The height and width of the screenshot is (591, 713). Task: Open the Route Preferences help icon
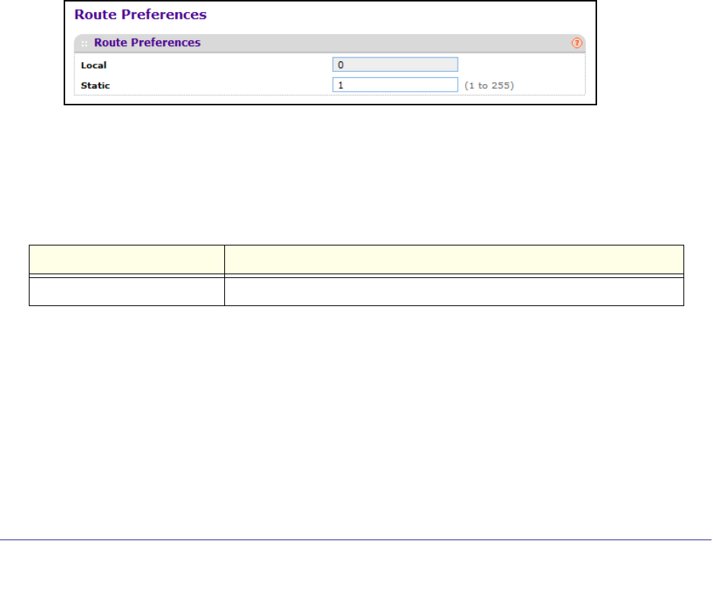pyautogui.click(x=576, y=43)
